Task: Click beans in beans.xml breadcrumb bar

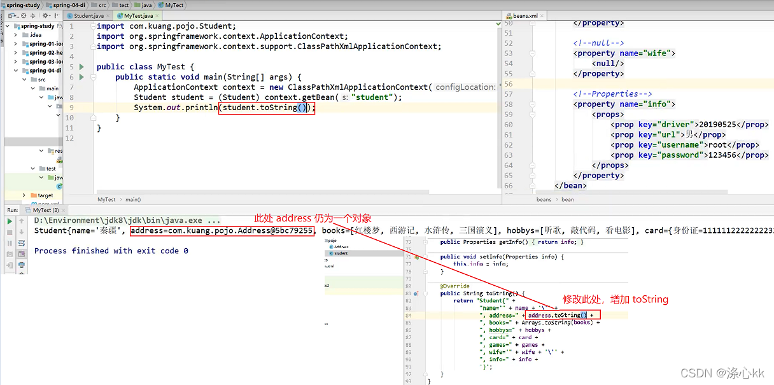Action: coord(544,199)
